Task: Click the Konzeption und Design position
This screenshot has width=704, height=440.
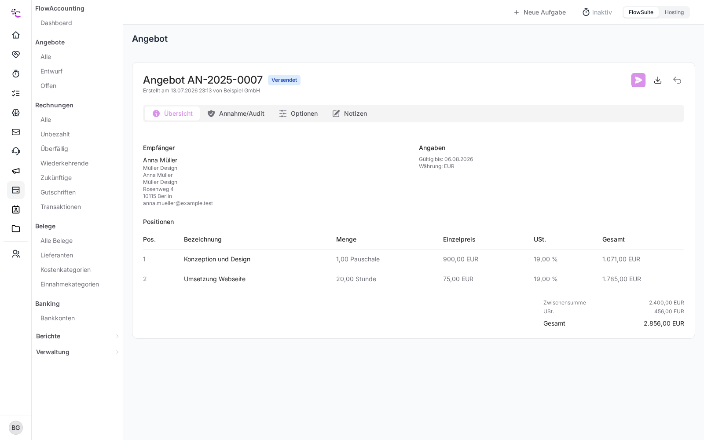Action: coord(217,259)
